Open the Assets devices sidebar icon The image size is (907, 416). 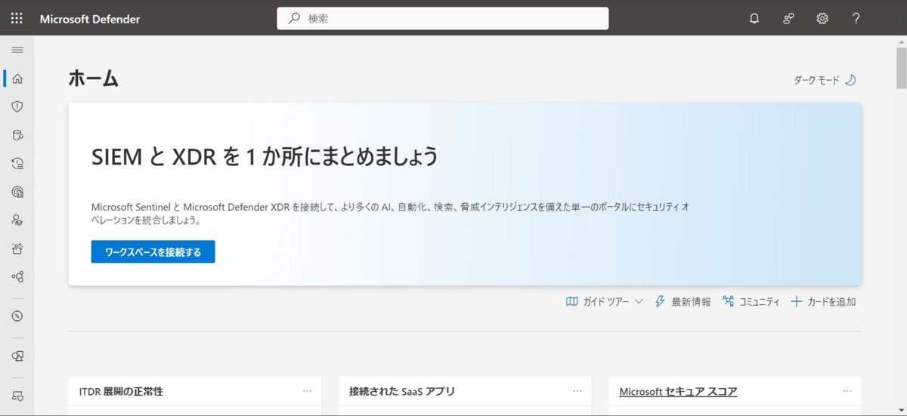[17, 356]
